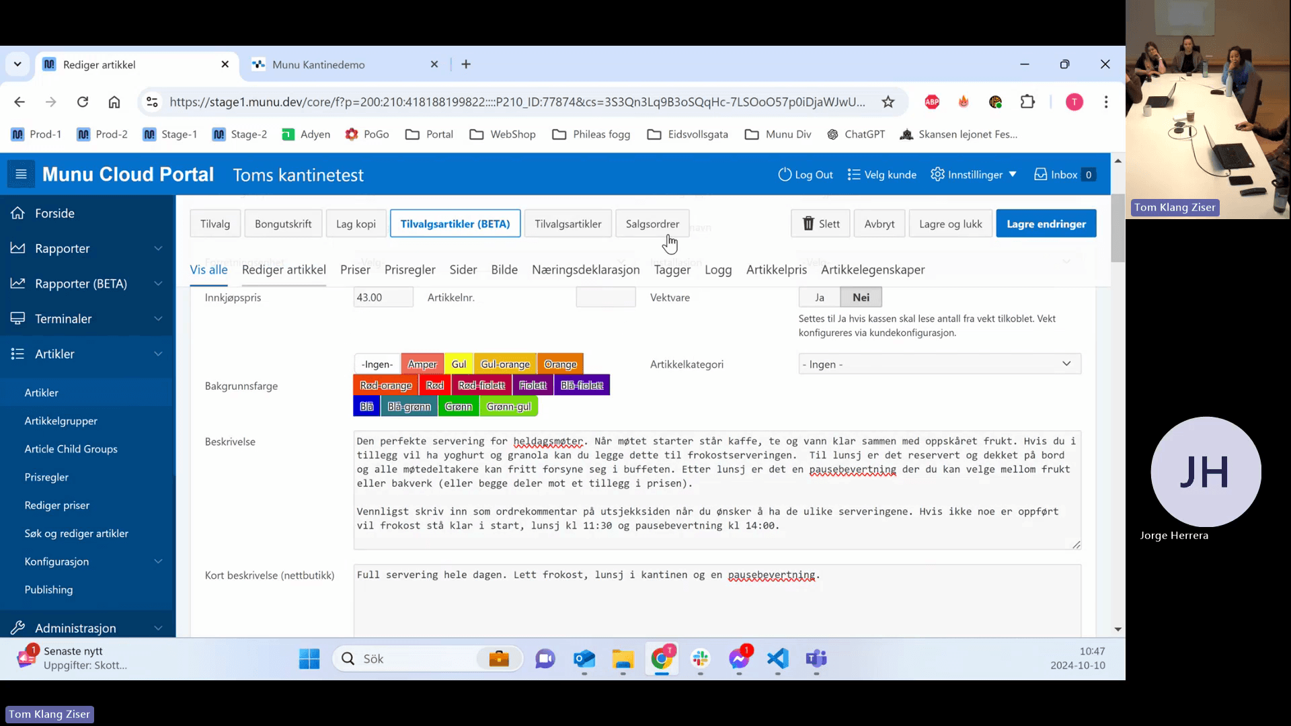Open the Tagger tab
This screenshot has height=726, width=1291.
[x=672, y=270]
